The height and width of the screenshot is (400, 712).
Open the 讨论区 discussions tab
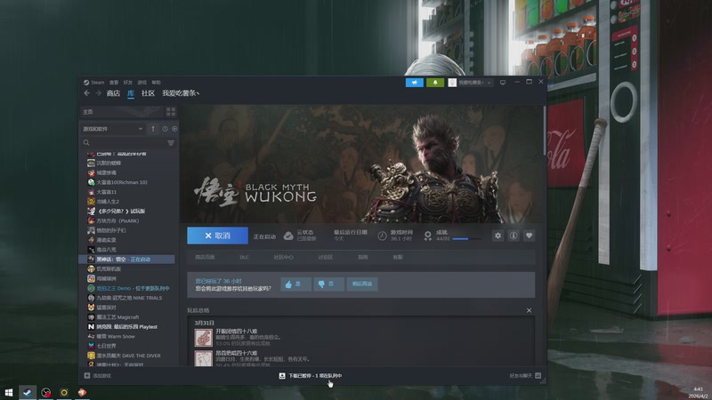[326, 257]
